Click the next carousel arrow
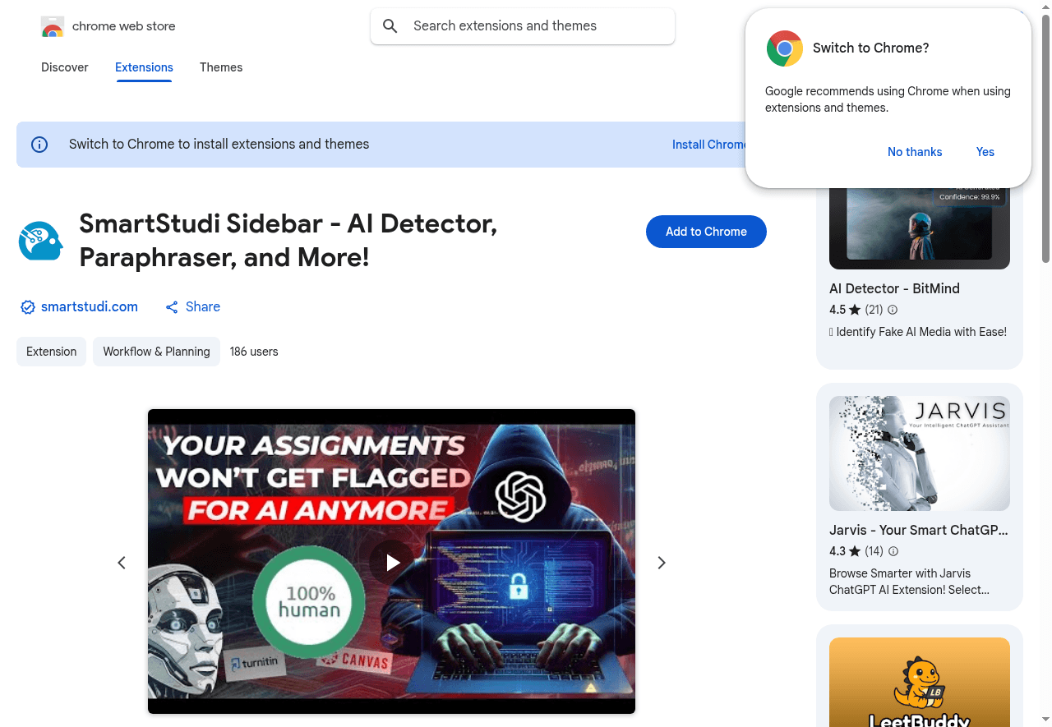Screen dimensions: 1052x727 [662, 563]
